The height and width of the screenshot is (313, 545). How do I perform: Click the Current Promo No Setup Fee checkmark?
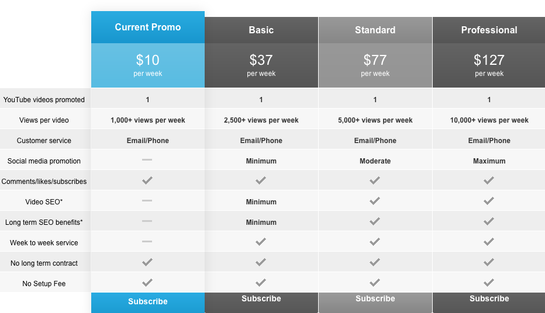point(147,283)
